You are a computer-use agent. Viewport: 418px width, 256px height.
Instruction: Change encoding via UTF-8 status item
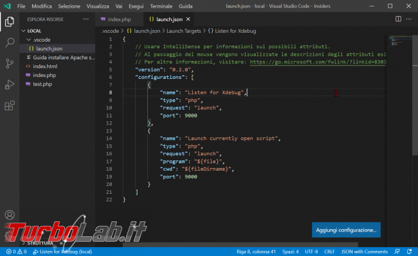311,252
